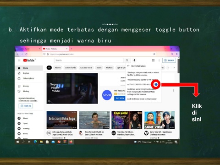Open the Game Viral video thumbnail
This screenshot has height=165, width=220.
point(159,120)
